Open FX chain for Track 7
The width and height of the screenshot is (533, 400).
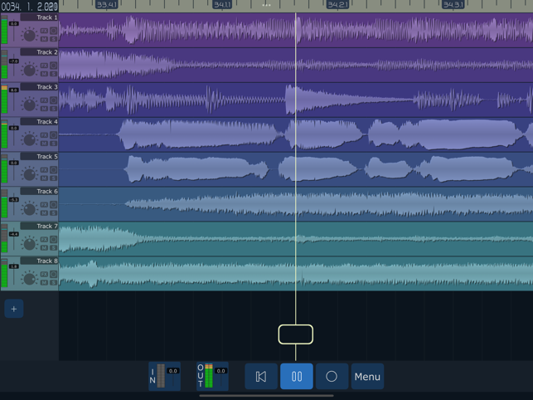[x=44, y=239]
